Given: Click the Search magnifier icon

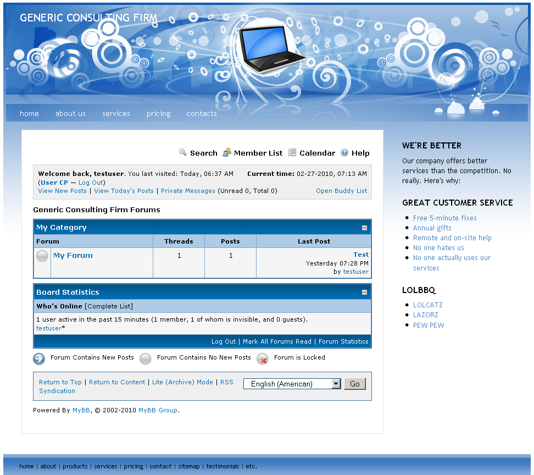Looking at the screenshot, I should click(183, 153).
